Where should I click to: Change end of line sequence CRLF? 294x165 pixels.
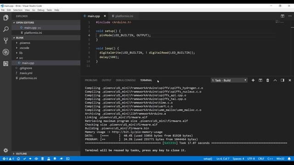pos(261,159)
